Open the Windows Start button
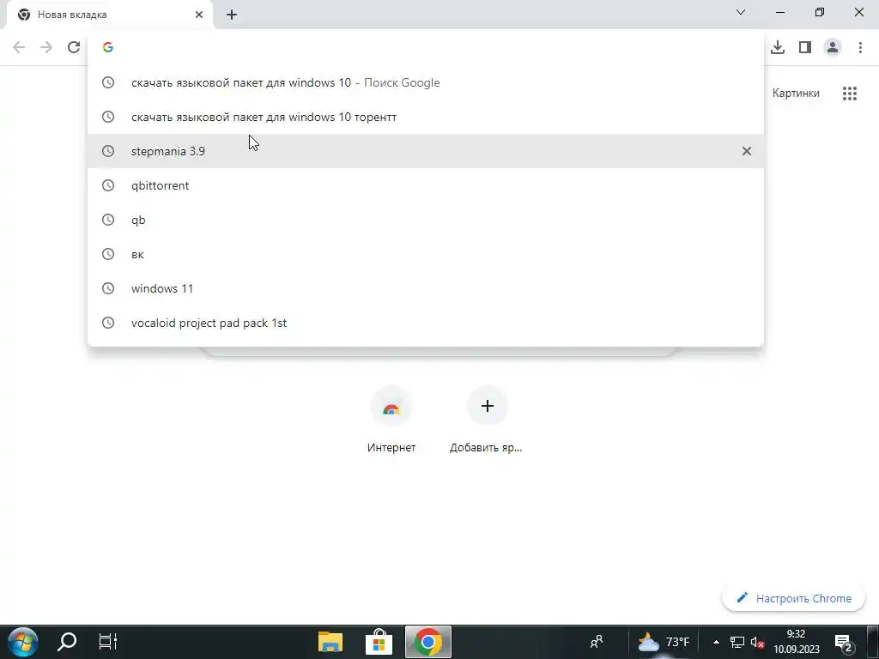The width and height of the screenshot is (879, 659). pyautogui.click(x=22, y=642)
